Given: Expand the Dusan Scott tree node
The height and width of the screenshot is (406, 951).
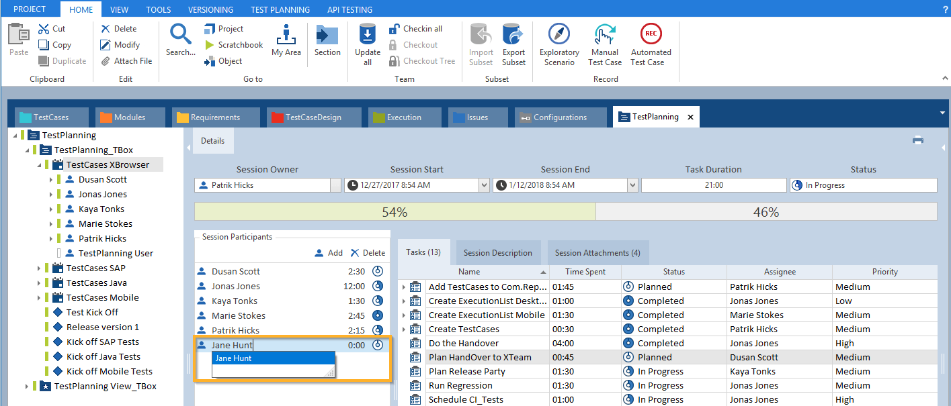Looking at the screenshot, I should 51,180.
